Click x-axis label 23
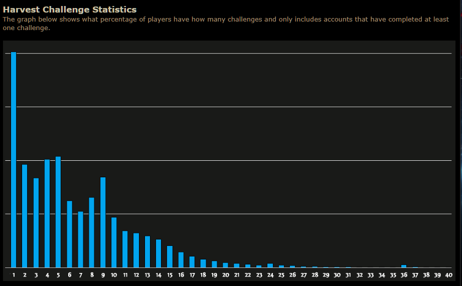This screenshot has height=286, width=462. tap(259, 275)
